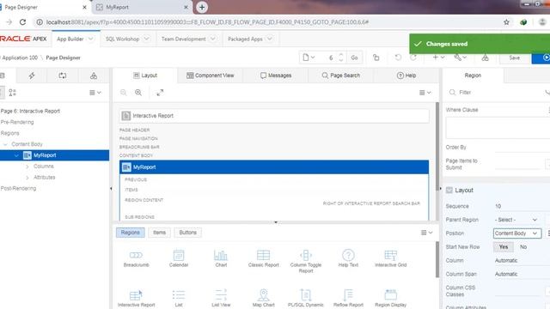Open the gallery pane options menu
This screenshot has height=309, width=550.
click(x=426, y=233)
